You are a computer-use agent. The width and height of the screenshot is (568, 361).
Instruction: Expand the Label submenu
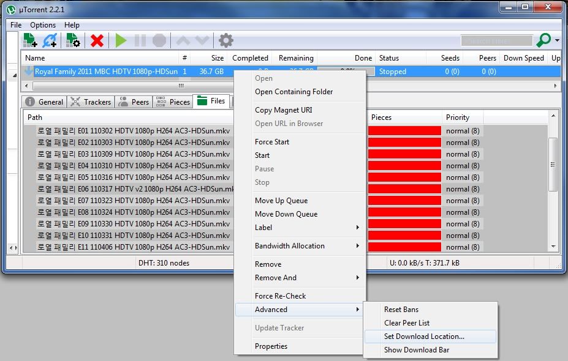coord(300,228)
